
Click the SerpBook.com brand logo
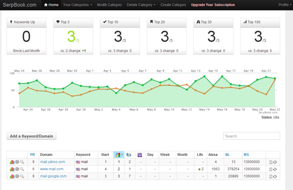point(19,5)
